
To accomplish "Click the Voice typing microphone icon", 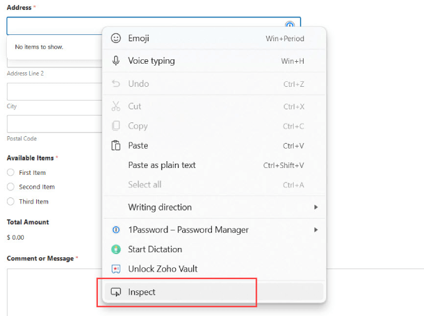I will tap(115, 61).
